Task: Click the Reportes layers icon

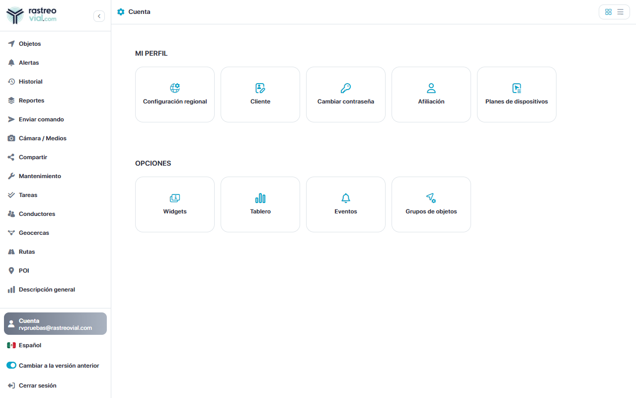Action: [x=11, y=100]
